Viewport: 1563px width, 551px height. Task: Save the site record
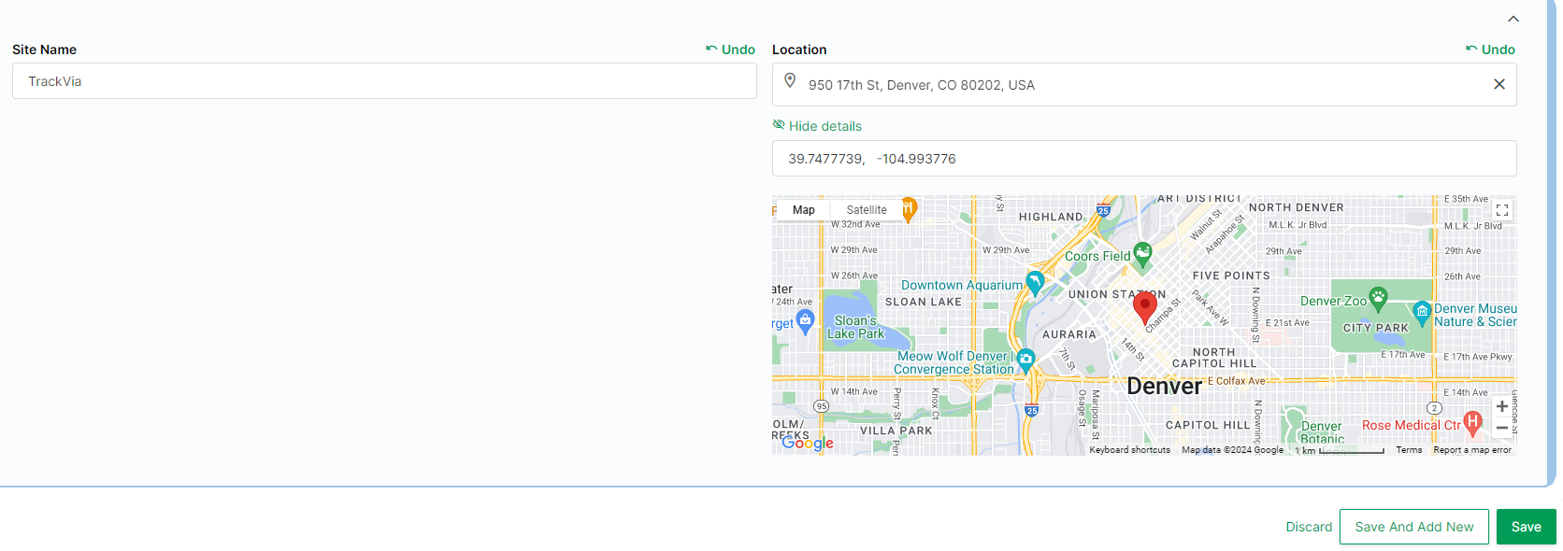(1526, 527)
